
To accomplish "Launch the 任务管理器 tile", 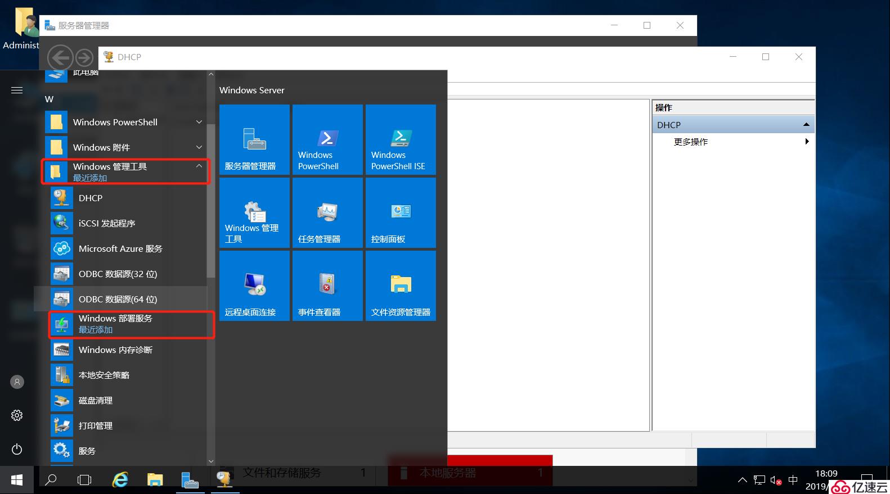I will [x=327, y=212].
